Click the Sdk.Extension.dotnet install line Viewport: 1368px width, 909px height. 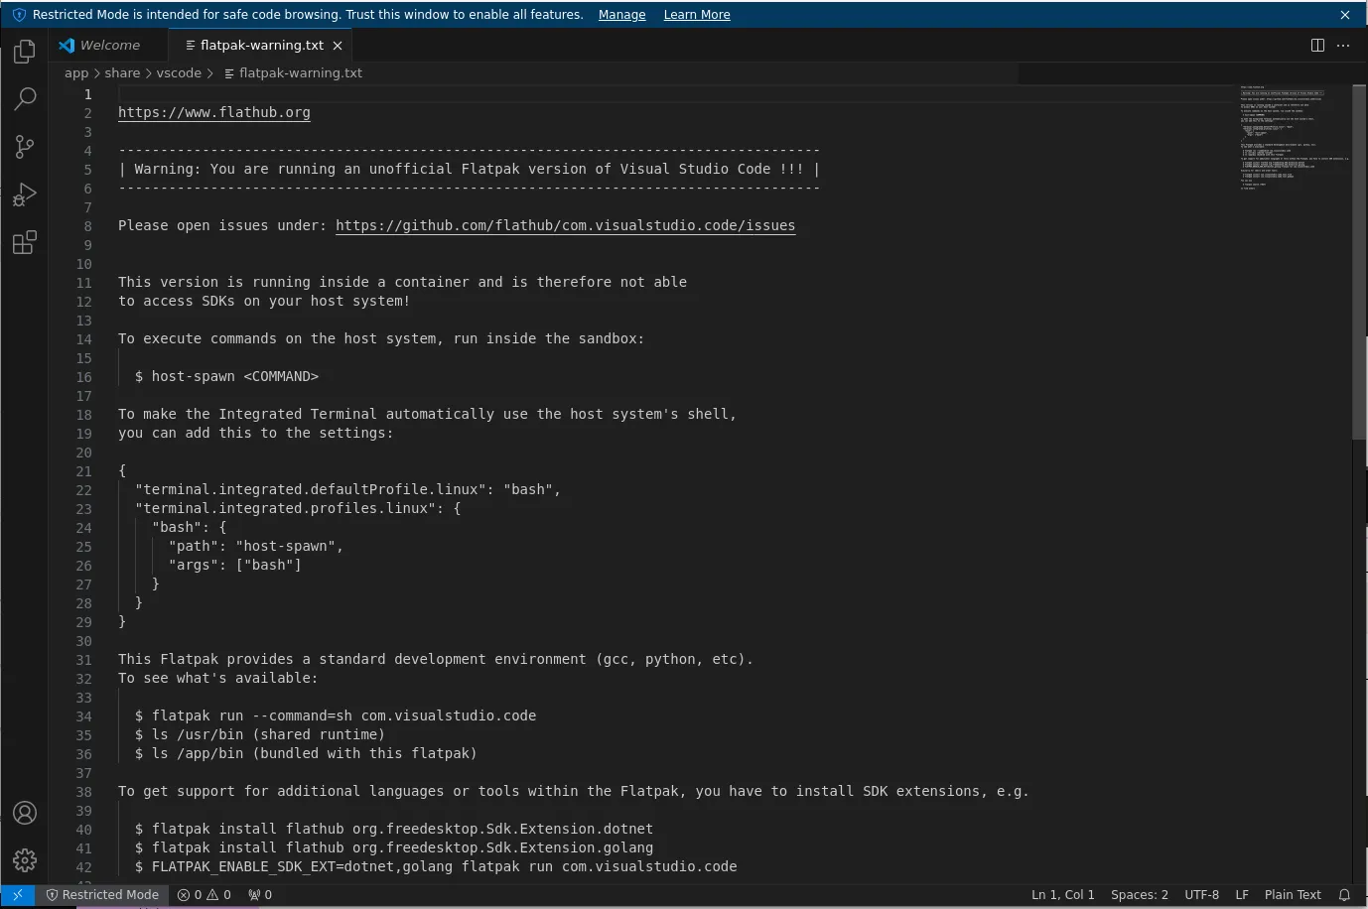(394, 829)
